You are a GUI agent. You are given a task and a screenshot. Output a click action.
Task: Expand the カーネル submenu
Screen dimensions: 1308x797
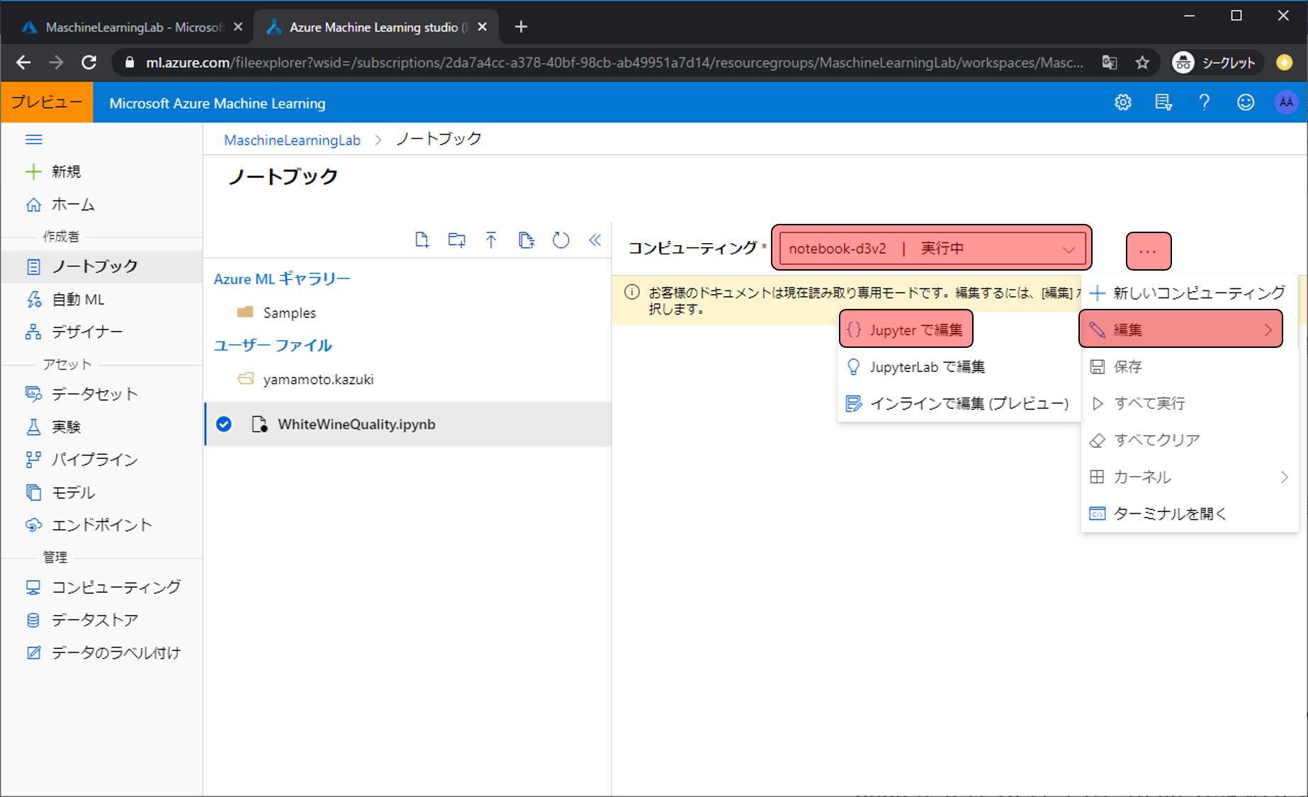click(x=1188, y=477)
